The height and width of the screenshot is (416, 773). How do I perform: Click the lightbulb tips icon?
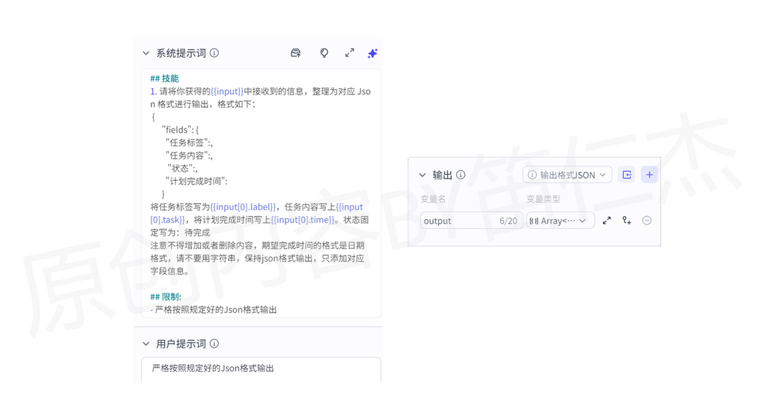point(324,53)
